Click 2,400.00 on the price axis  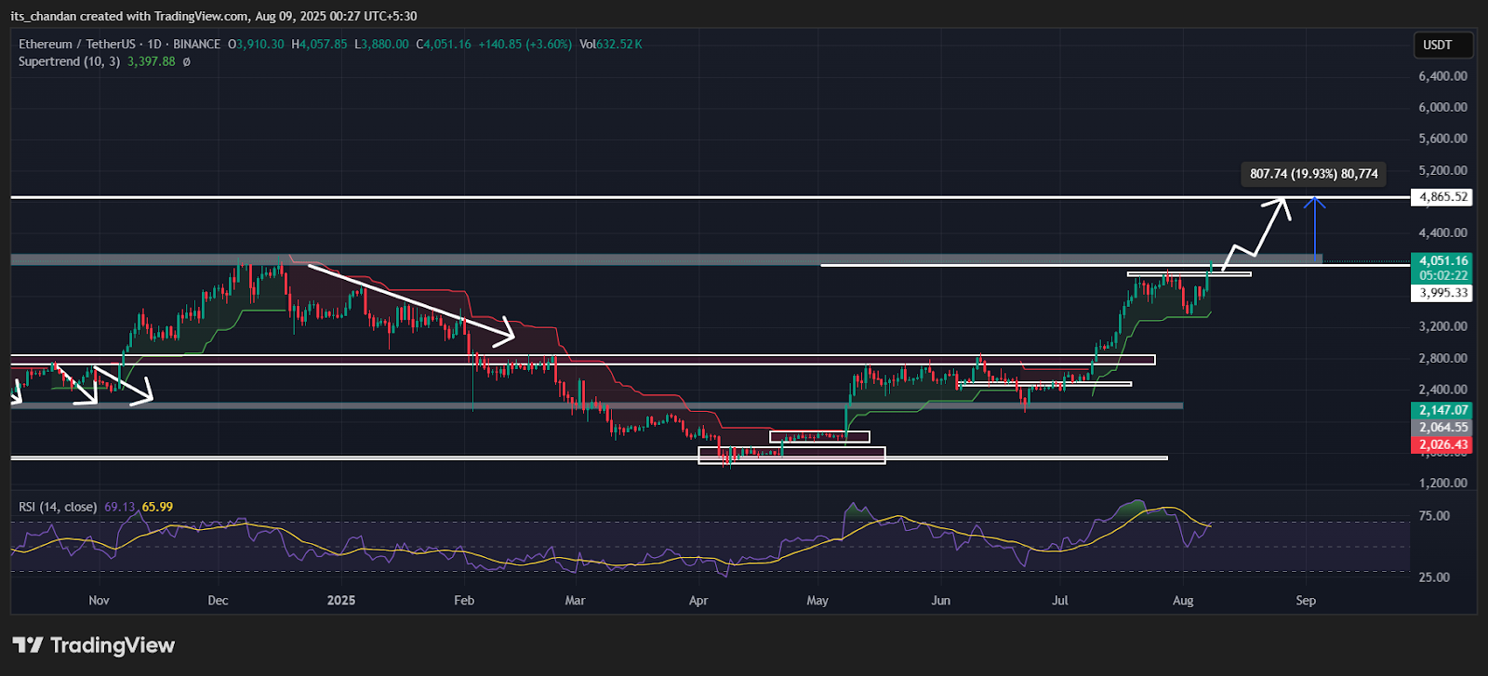pos(1443,390)
